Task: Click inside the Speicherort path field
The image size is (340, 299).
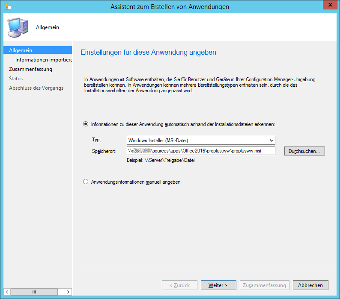Action: (201, 151)
